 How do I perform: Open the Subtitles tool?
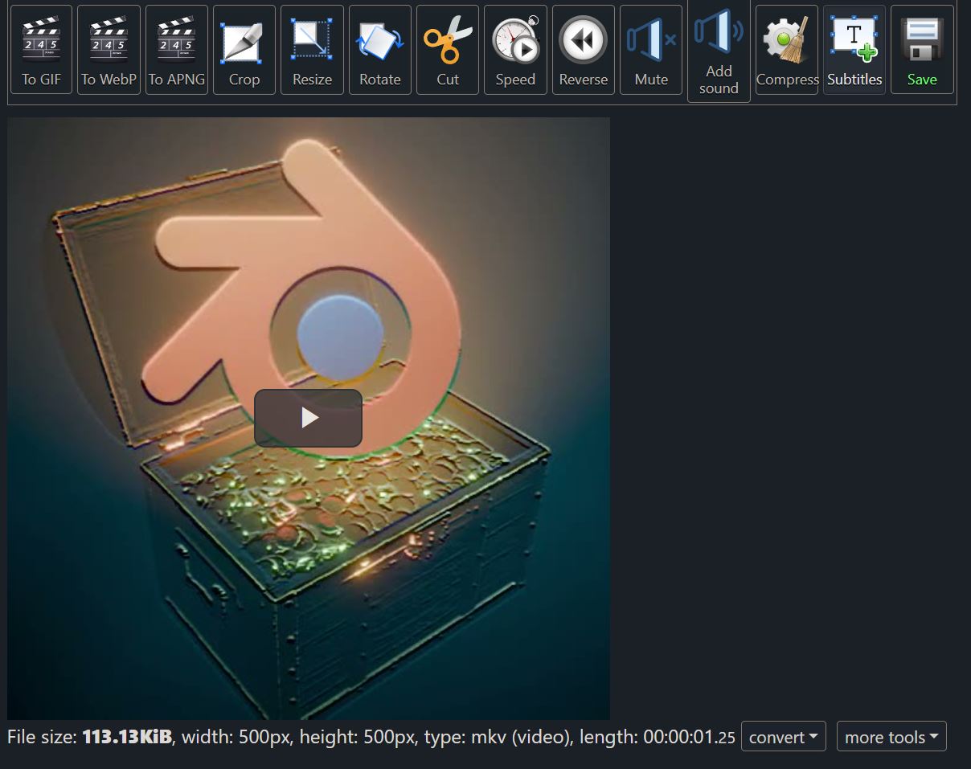coord(854,50)
